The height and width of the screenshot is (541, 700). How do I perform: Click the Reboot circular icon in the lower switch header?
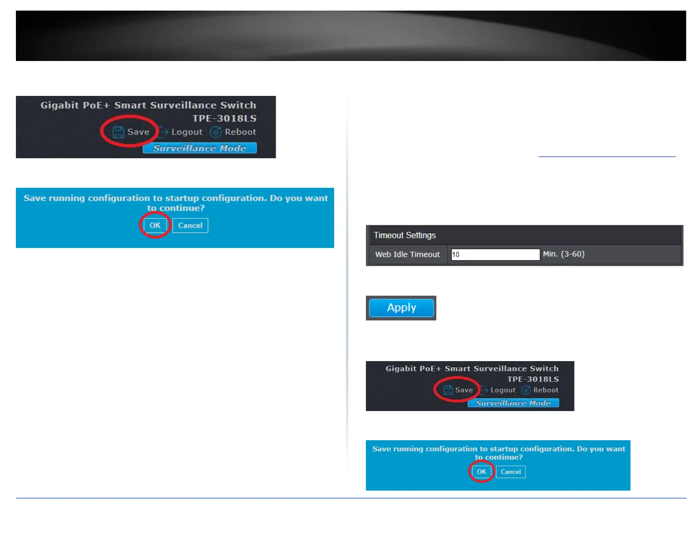pos(526,390)
